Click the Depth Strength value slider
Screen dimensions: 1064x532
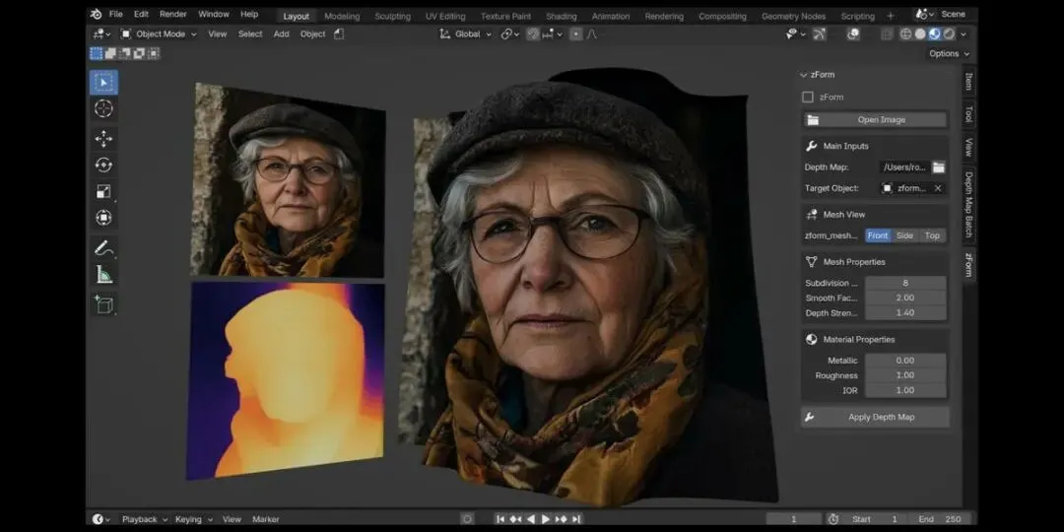[904, 313]
